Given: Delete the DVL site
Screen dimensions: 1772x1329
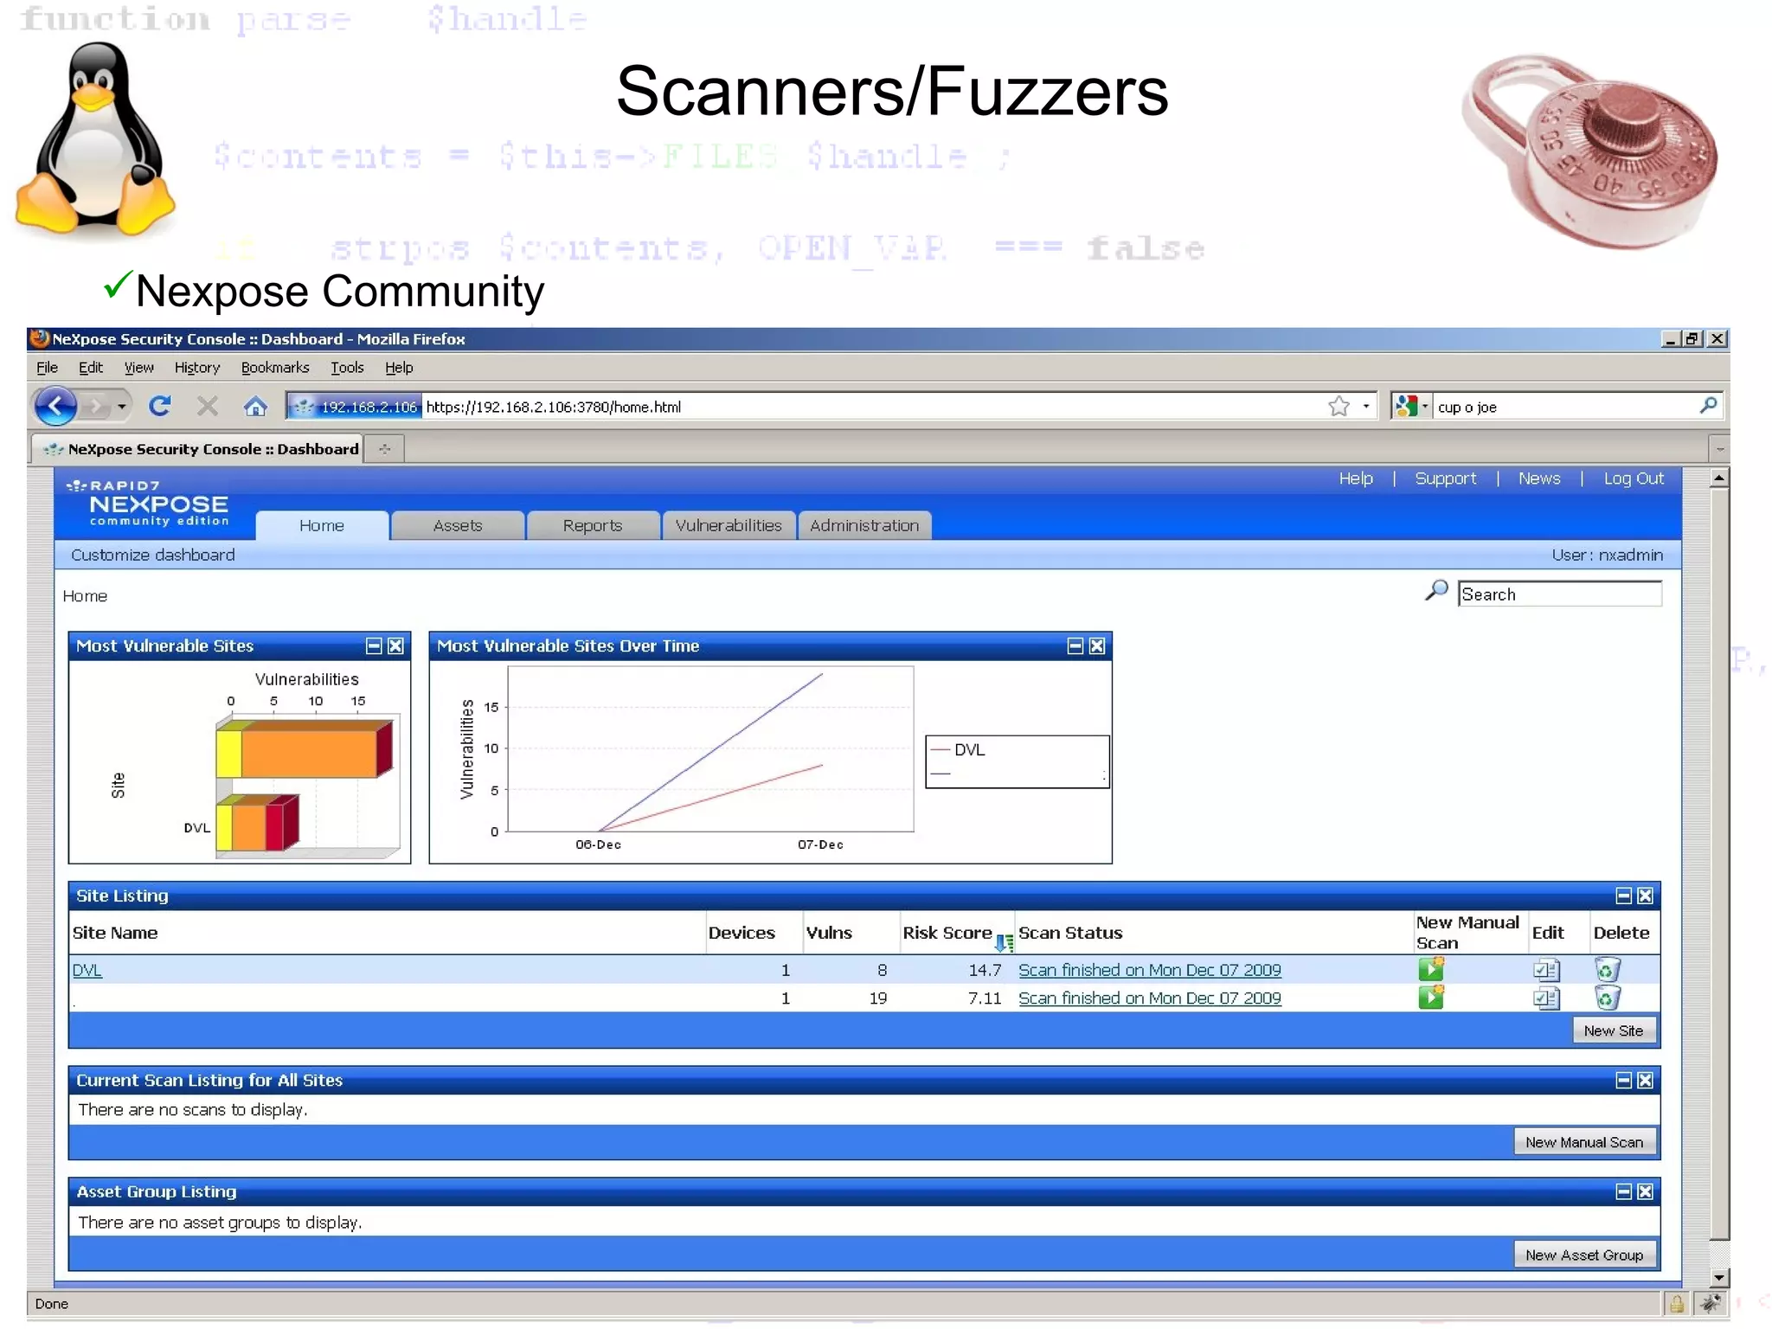Looking at the screenshot, I should click(1608, 969).
